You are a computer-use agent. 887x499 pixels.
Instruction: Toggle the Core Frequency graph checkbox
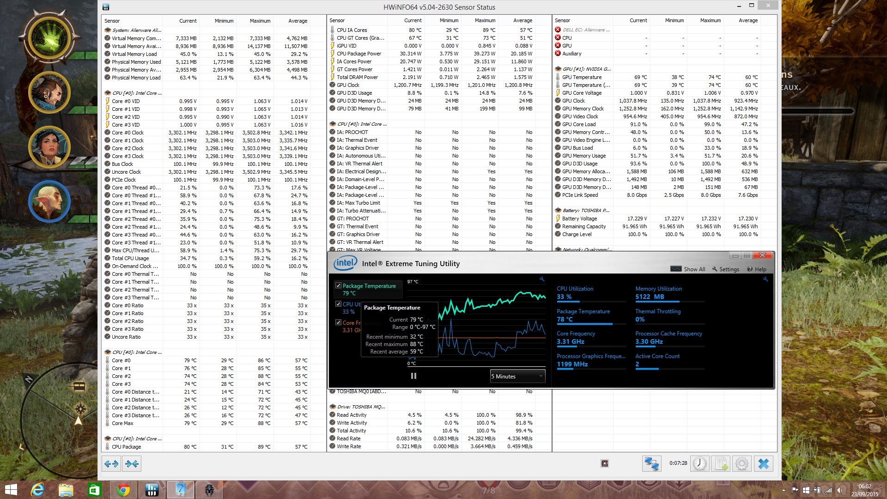(338, 323)
